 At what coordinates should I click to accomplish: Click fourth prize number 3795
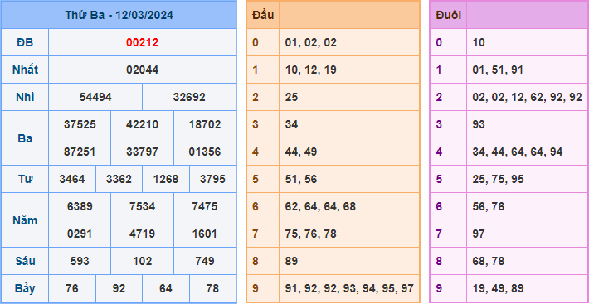212,179
